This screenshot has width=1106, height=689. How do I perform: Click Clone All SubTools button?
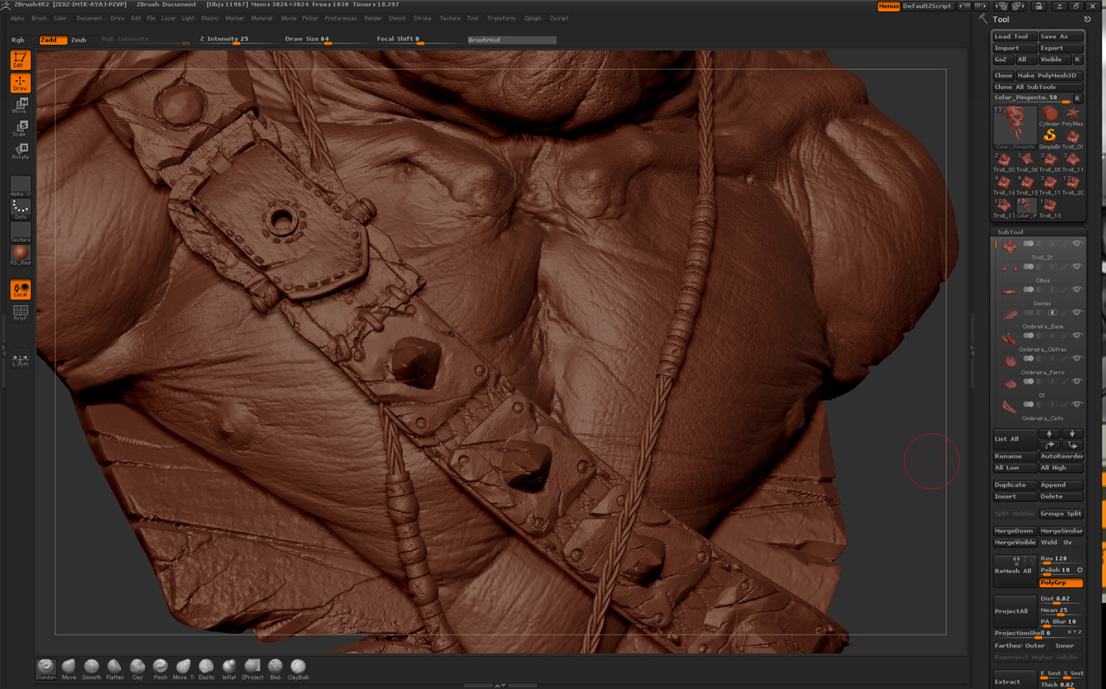point(1038,86)
